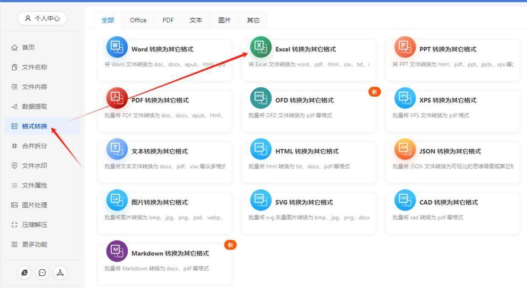Switch to the PDF tab

pyautogui.click(x=168, y=20)
